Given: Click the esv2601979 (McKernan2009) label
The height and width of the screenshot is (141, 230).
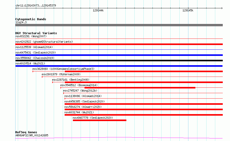Looking at the screenshot, I should (61, 74).
